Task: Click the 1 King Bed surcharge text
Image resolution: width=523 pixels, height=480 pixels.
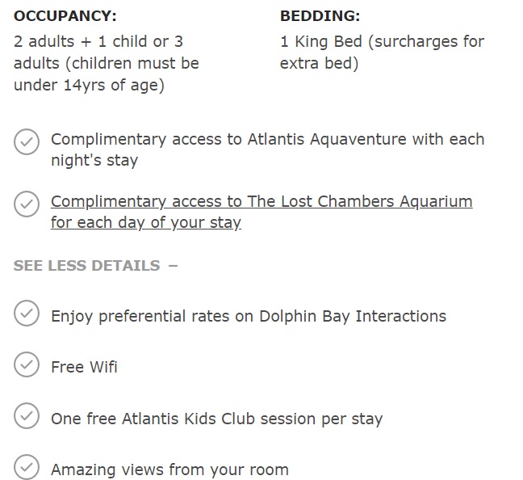Action: click(x=382, y=53)
